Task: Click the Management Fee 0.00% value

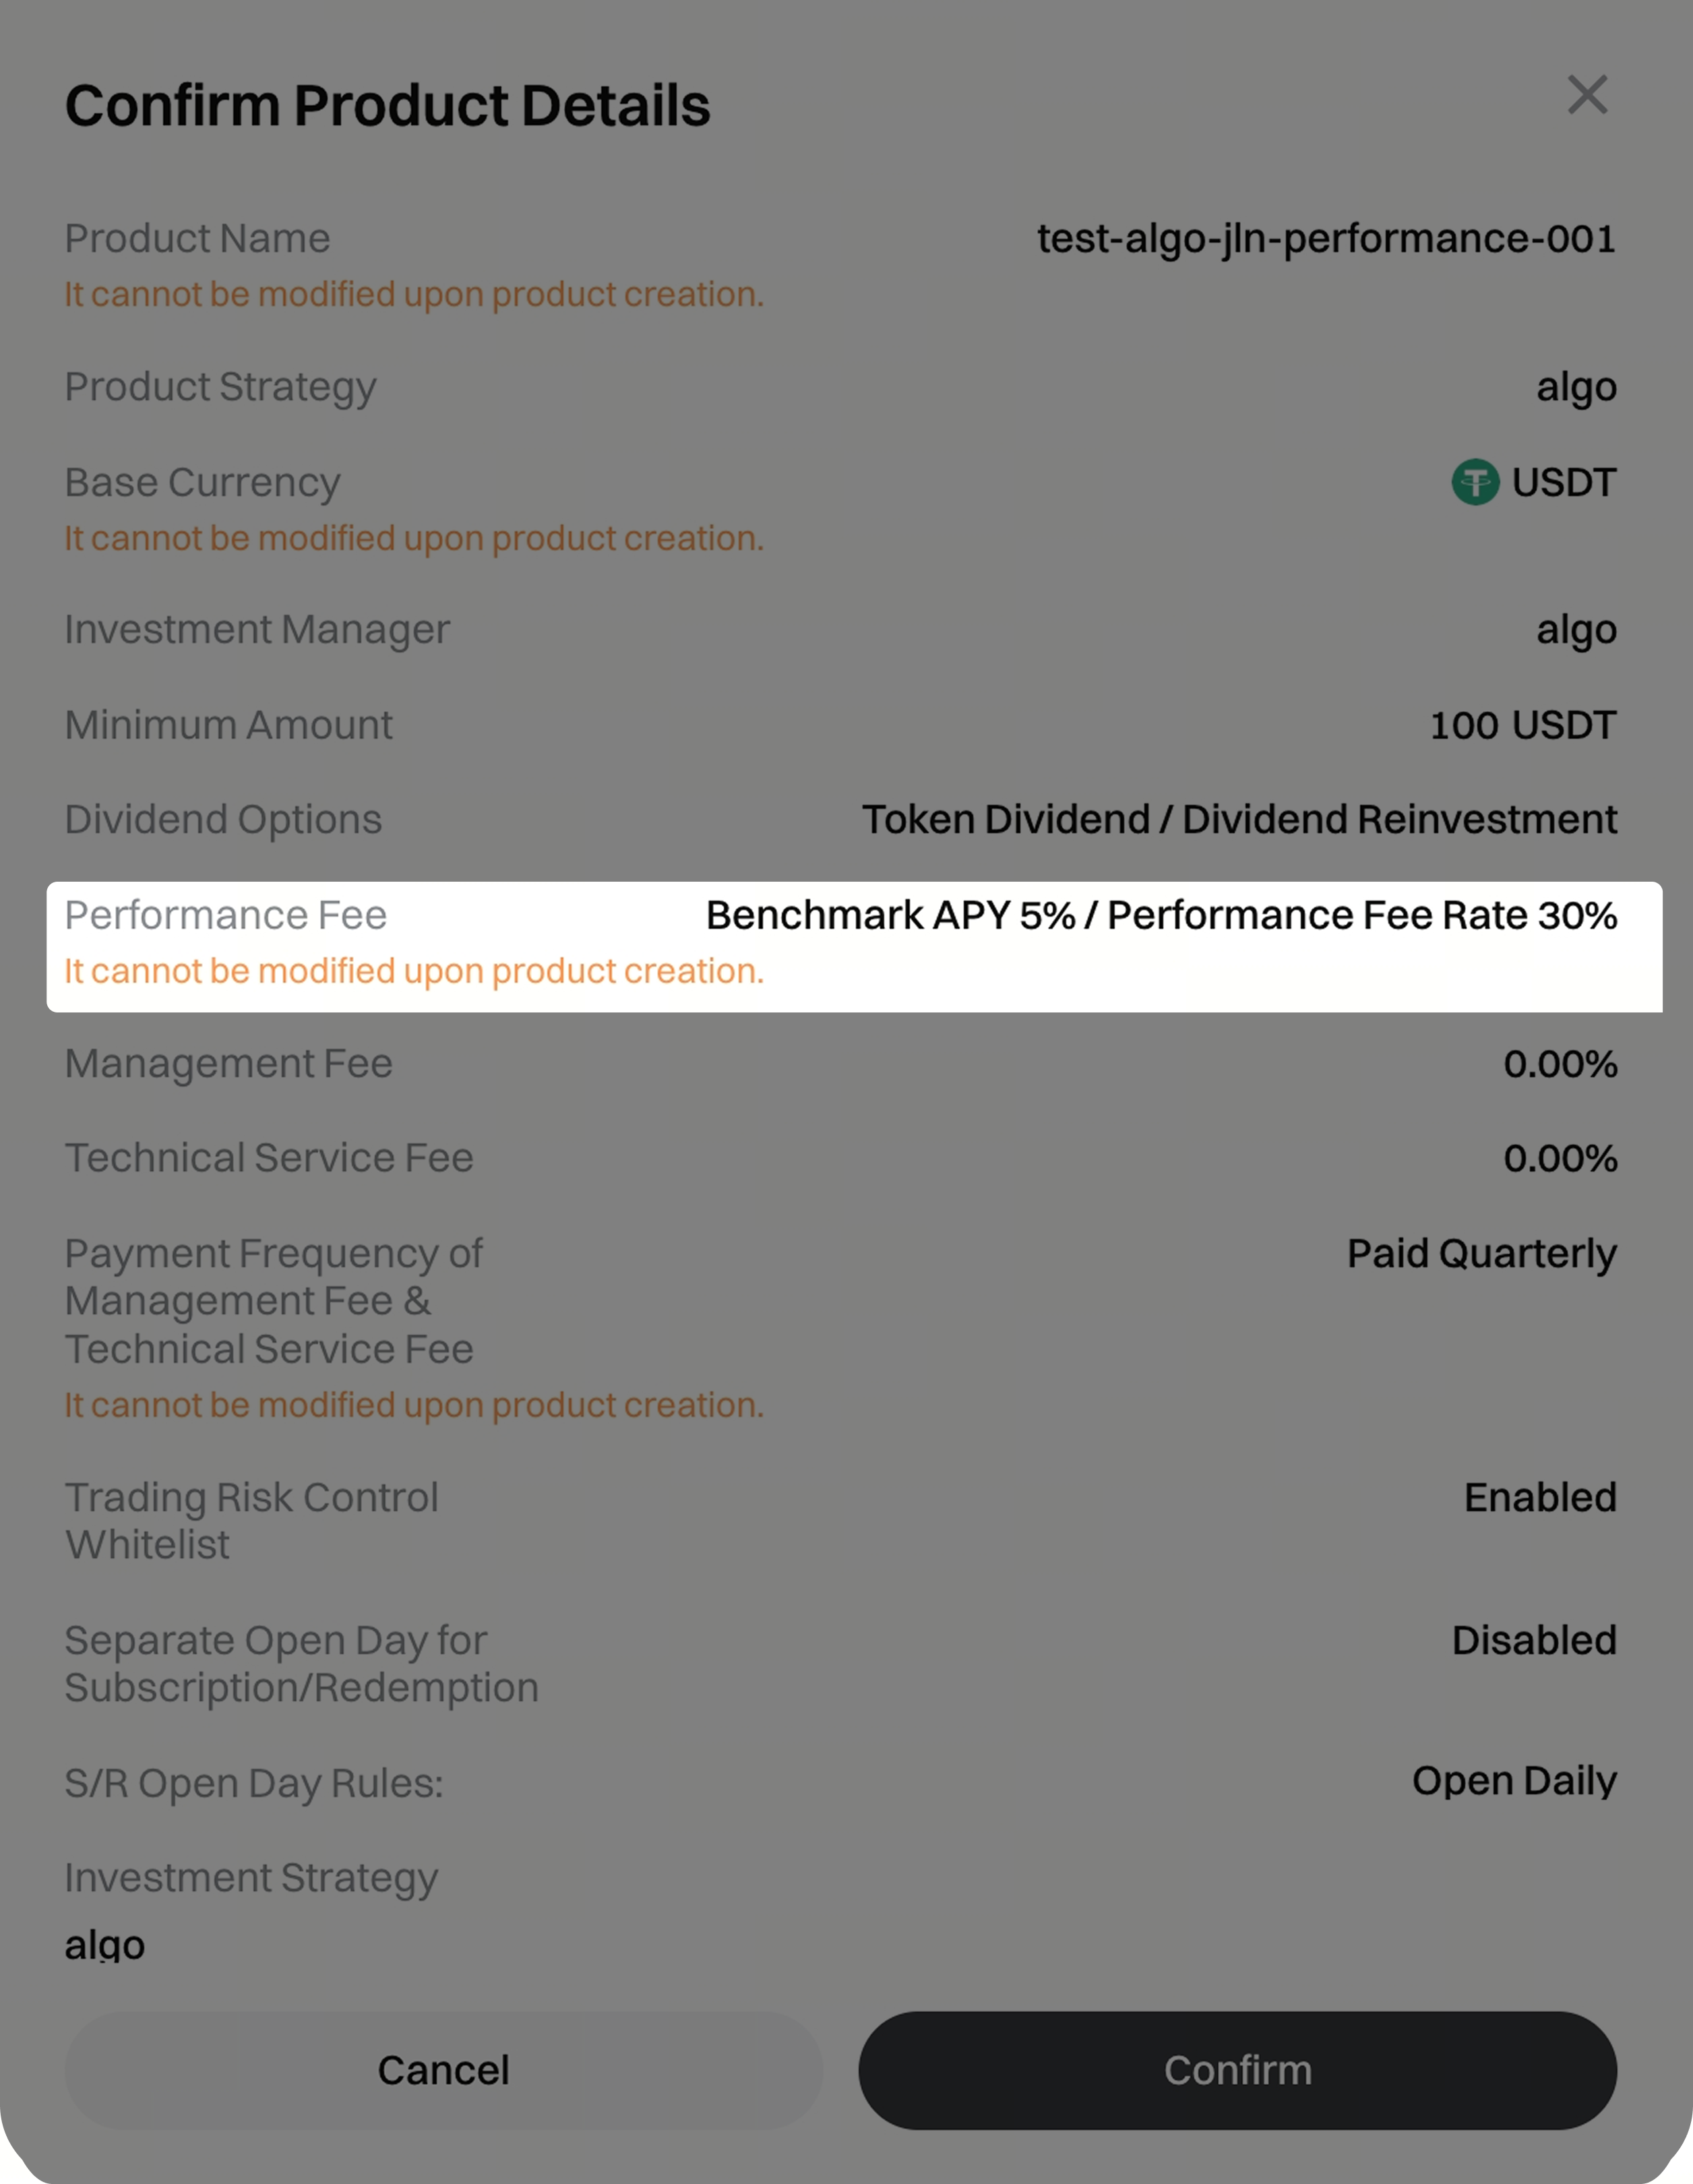Action: (1560, 1063)
